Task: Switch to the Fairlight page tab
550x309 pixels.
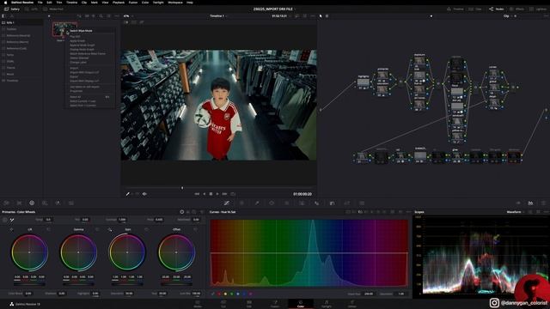Action: 327,304
